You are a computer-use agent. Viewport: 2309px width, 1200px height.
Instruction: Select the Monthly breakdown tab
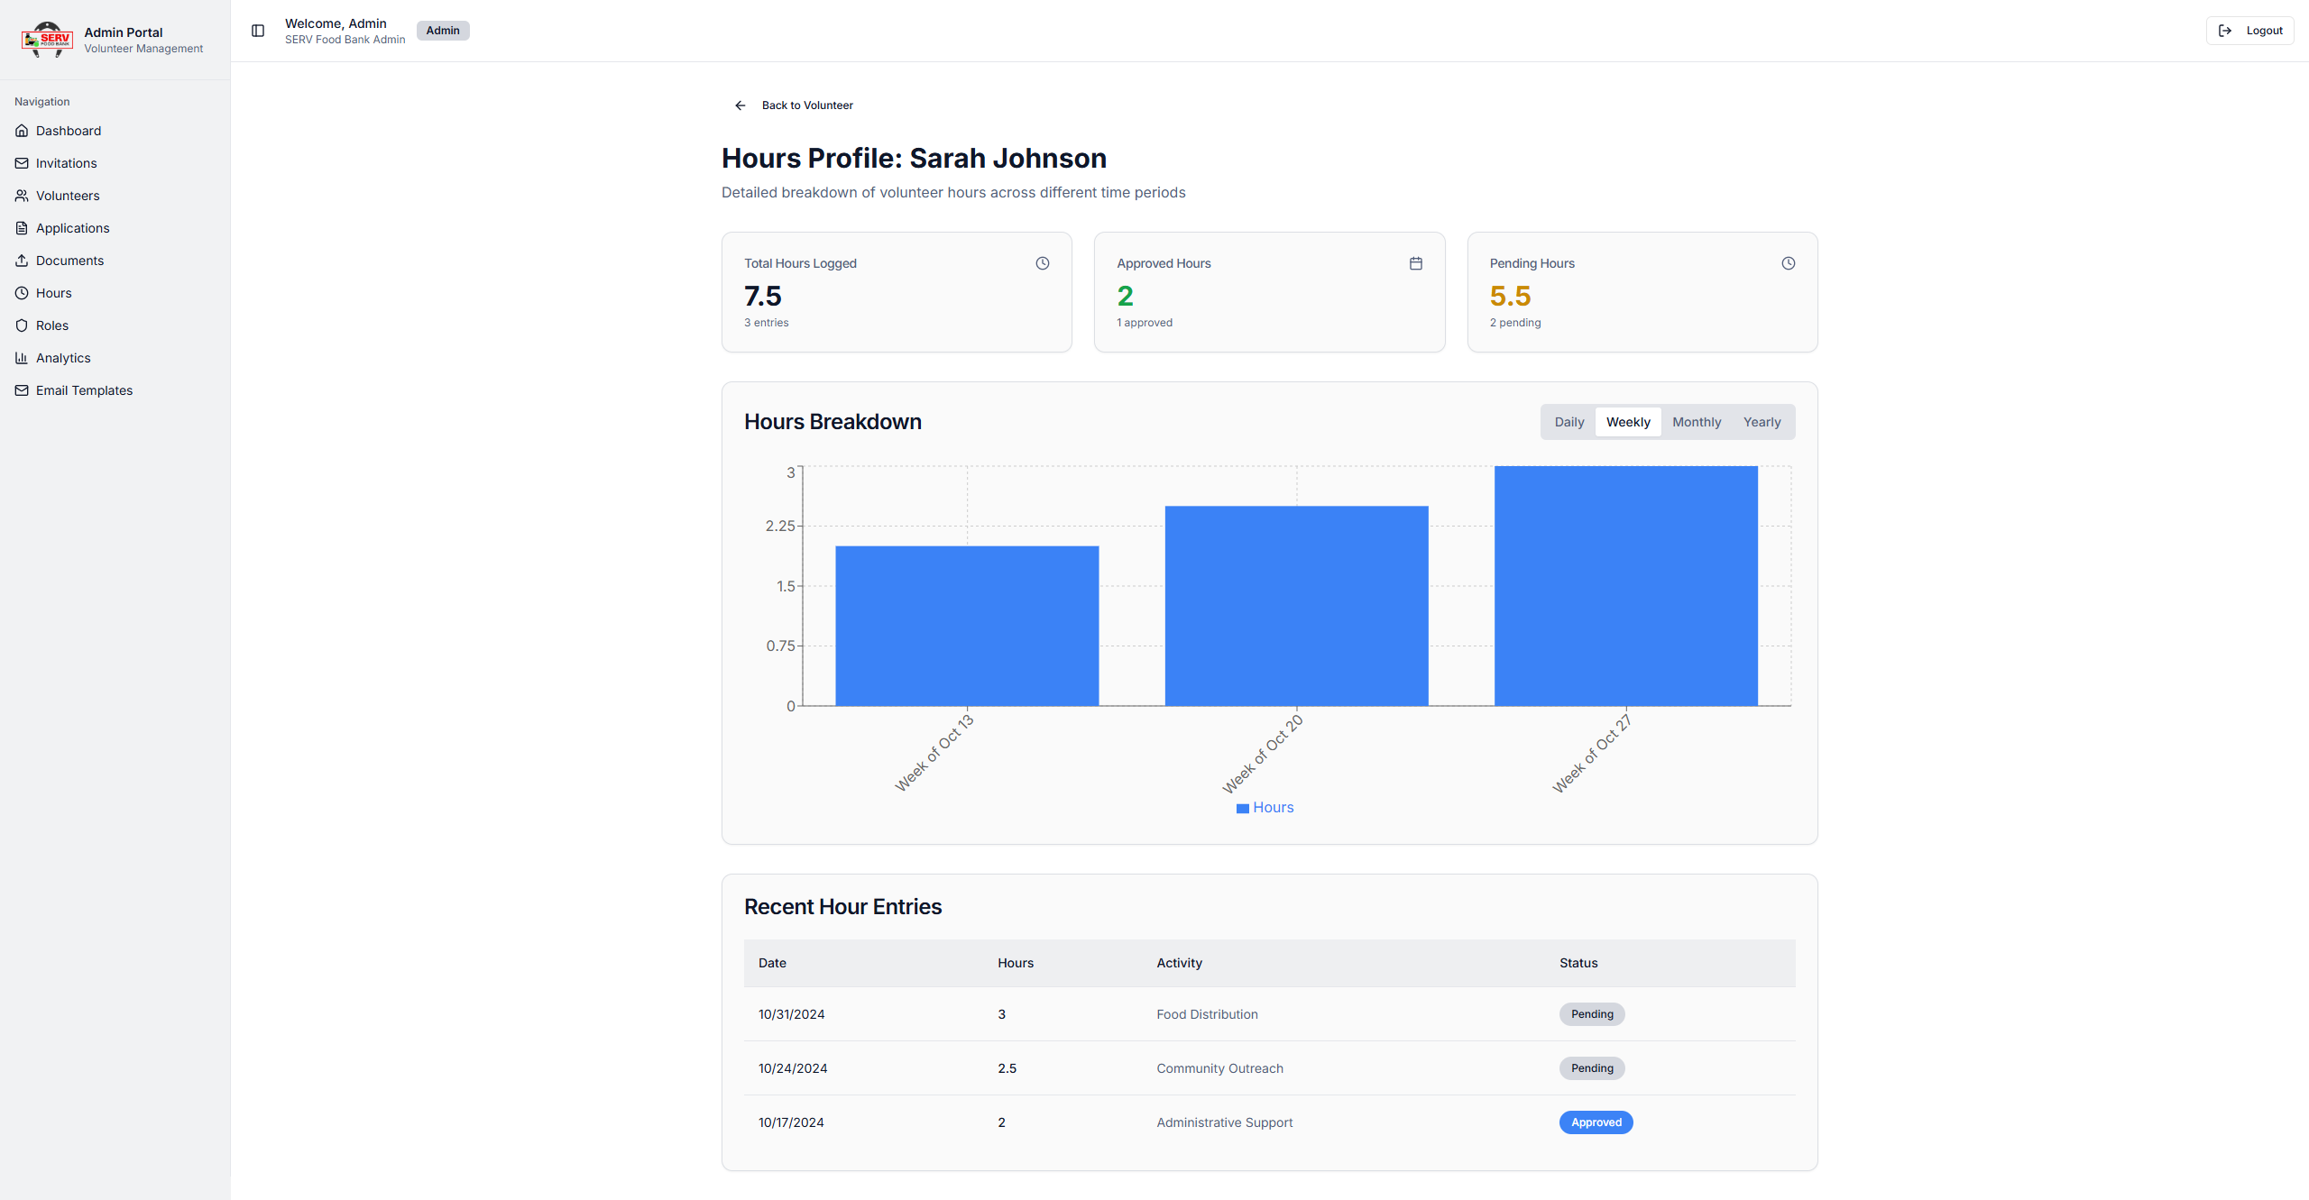[x=1696, y=422]
